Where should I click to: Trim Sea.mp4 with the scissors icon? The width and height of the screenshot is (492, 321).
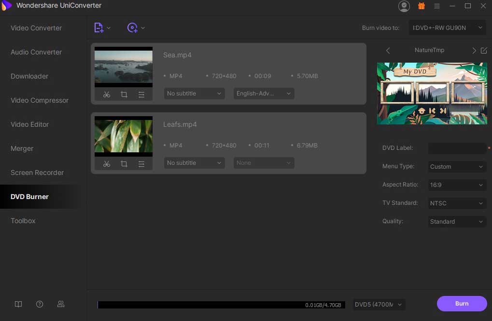(107, 95)
